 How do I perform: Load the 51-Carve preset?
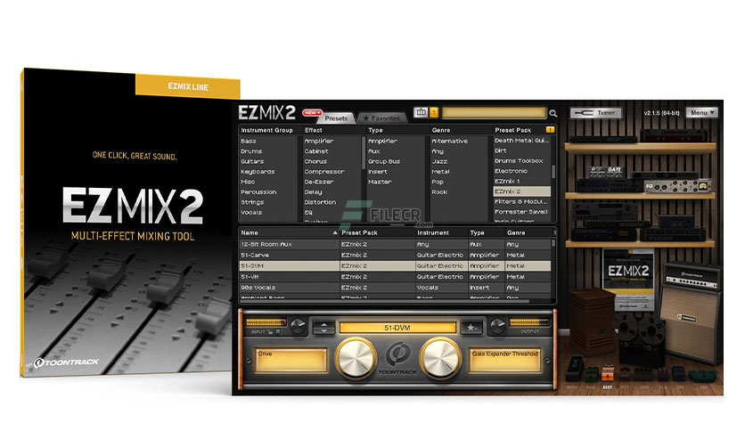point(395,255)
